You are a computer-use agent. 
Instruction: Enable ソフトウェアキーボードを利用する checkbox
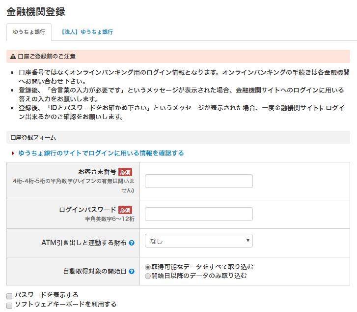(x=9, y=306)
